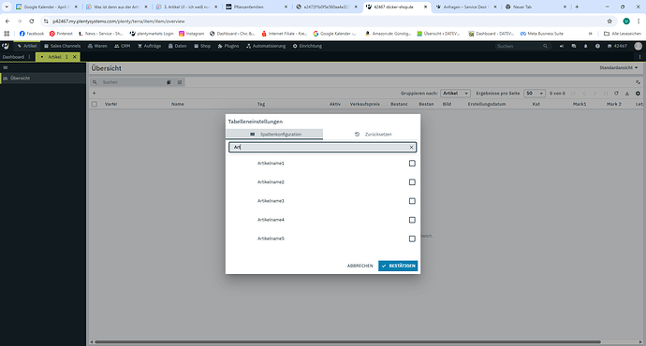The height and width of the screenshot is (346, 646).
Task: Open the user avatar menu
Action: pos(639,46)
